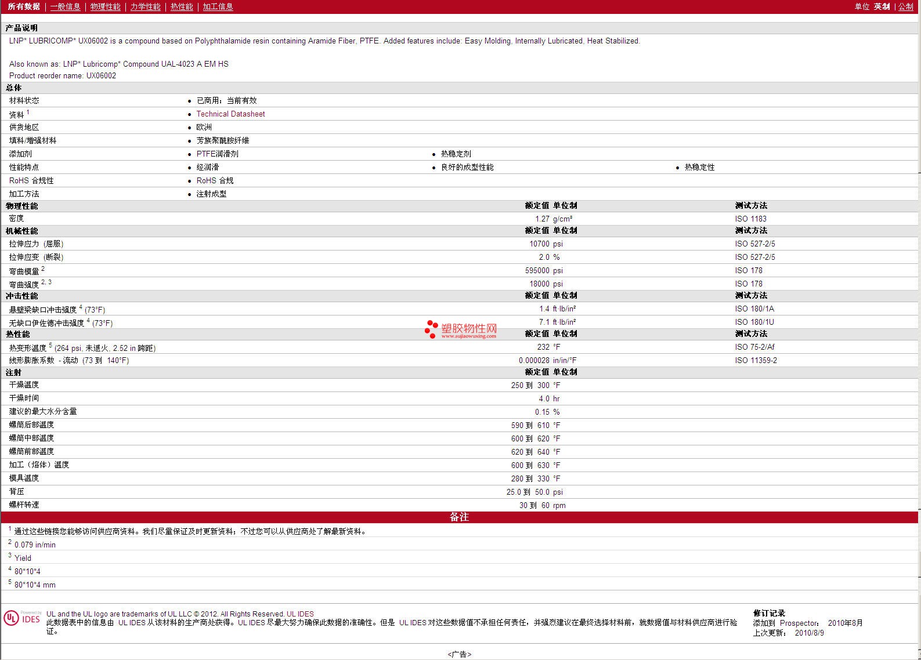Click the 弯曲强度 value 18000
The image size is (921, 660).
pyautogui.click(x=539, y=284)
